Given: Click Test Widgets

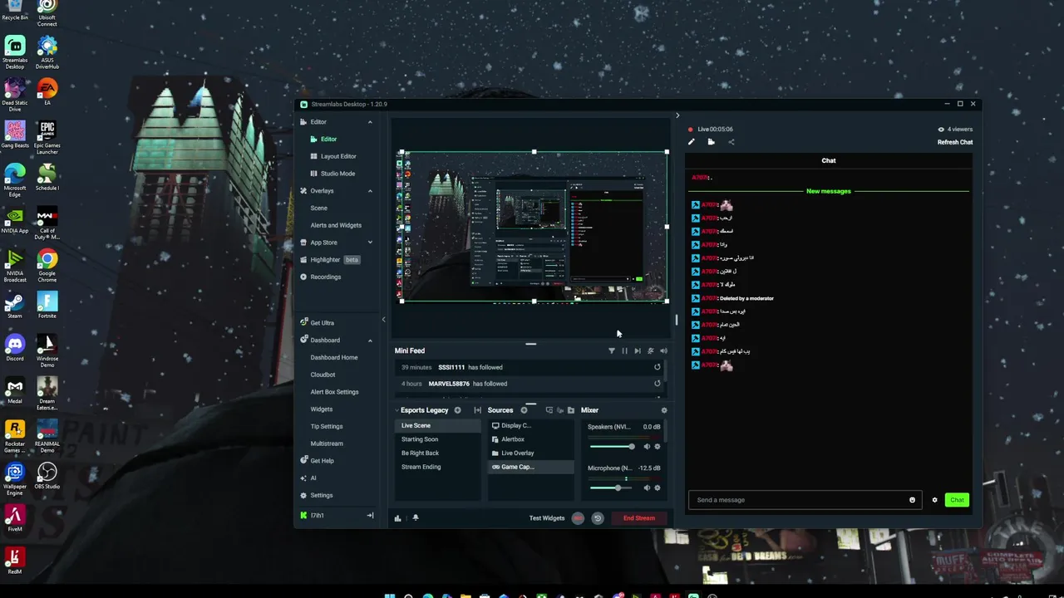Looking at the screenshot, I should [547, 518].
